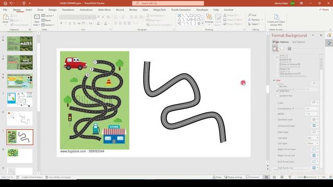Open Begin Arrow size dropdown

315,155
